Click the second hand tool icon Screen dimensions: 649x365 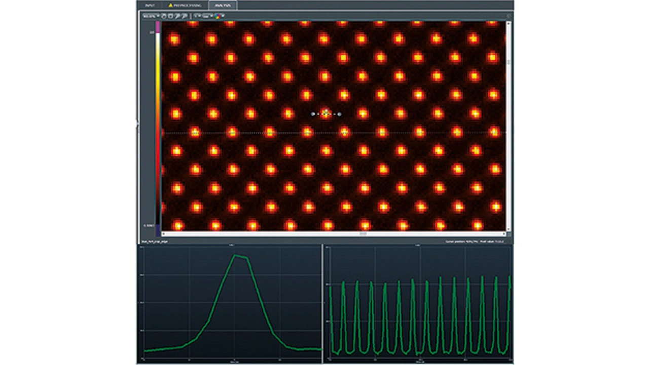click(x=170, y=16)
